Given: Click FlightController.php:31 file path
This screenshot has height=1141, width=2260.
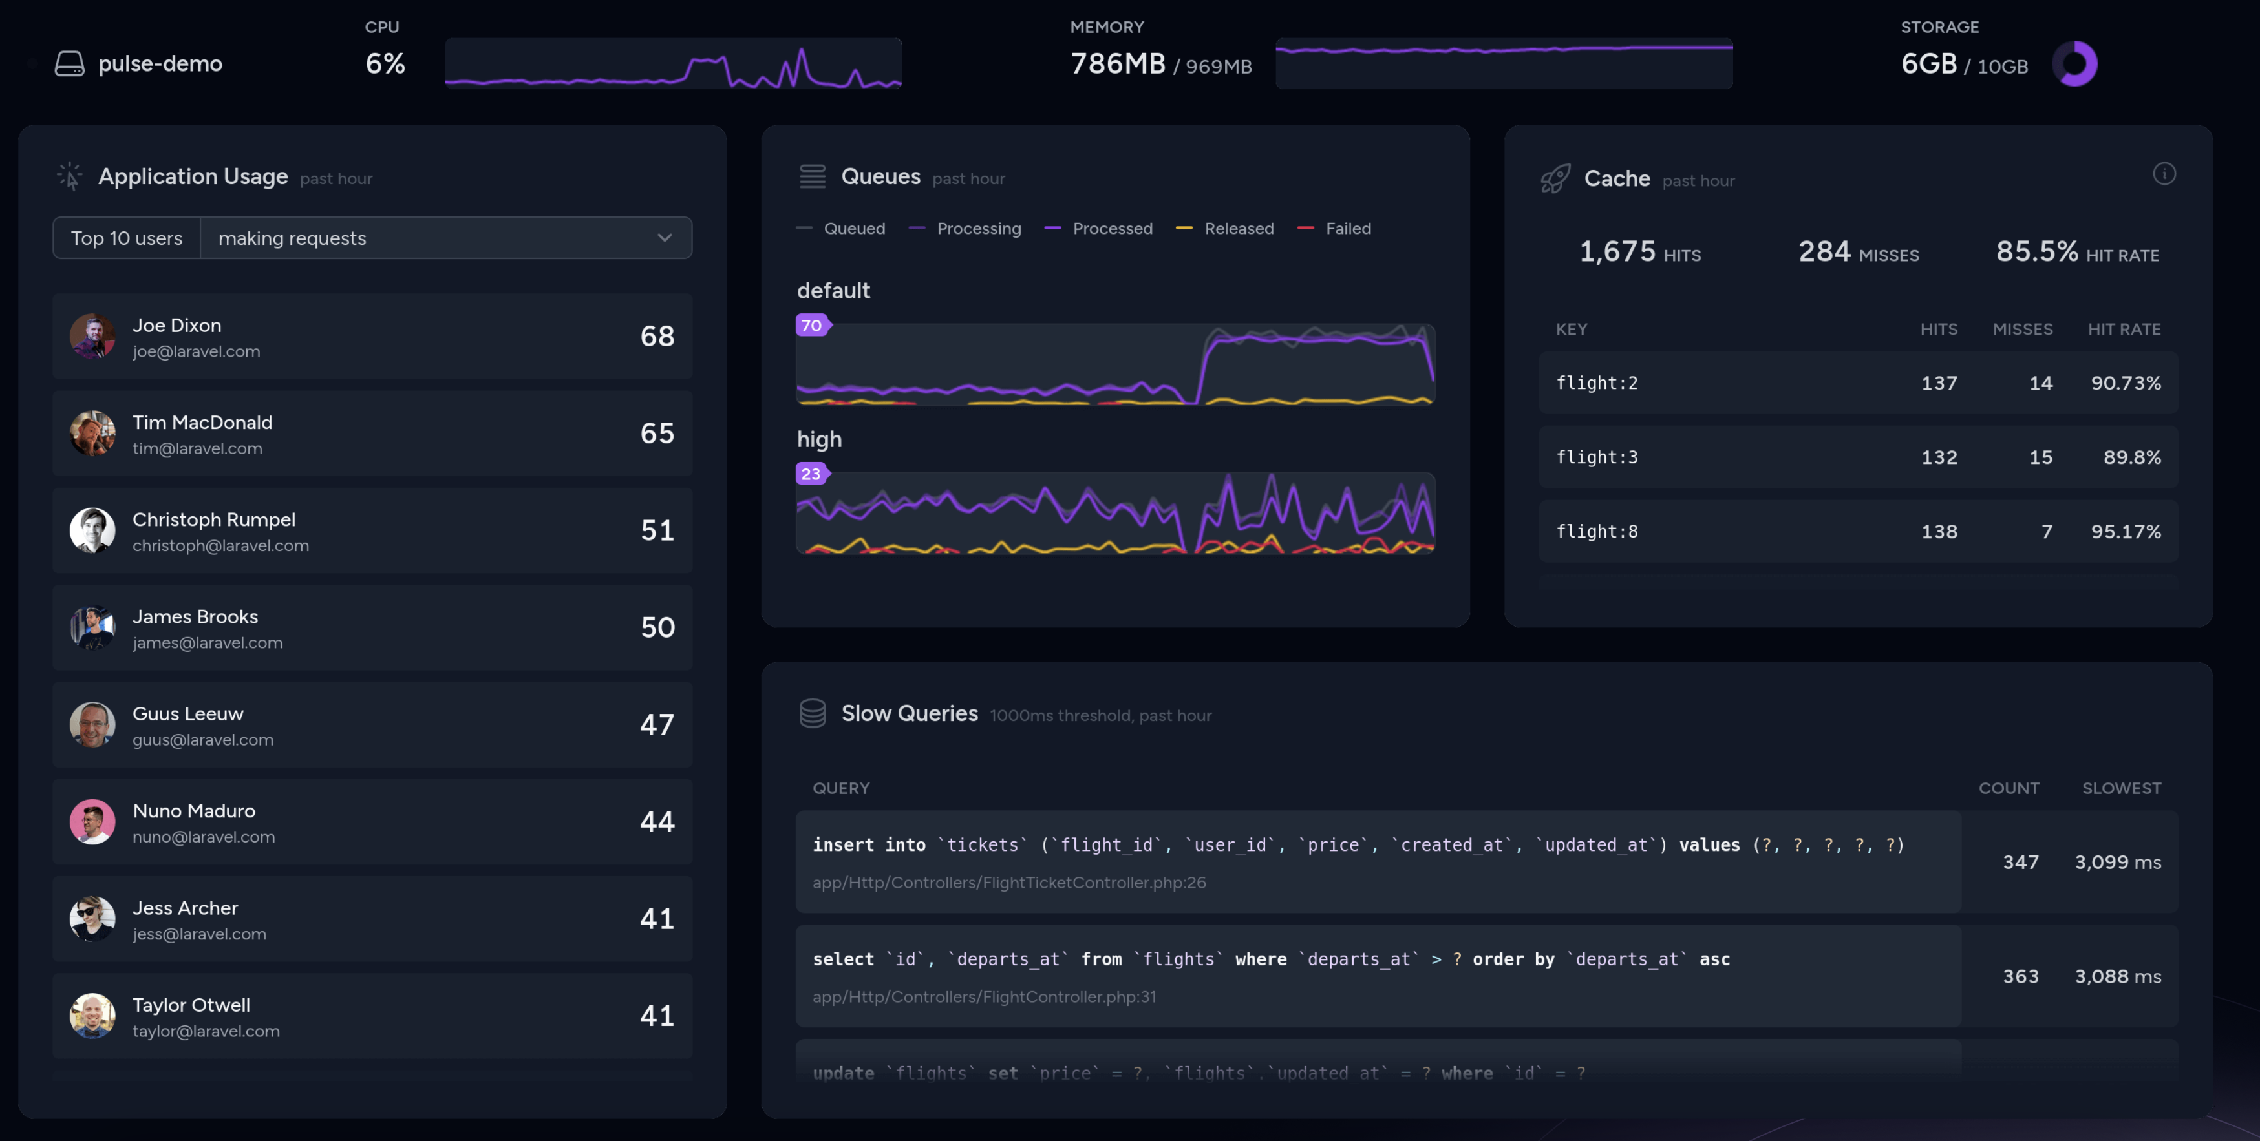Looking at the screenshot, I should (985, 996).
